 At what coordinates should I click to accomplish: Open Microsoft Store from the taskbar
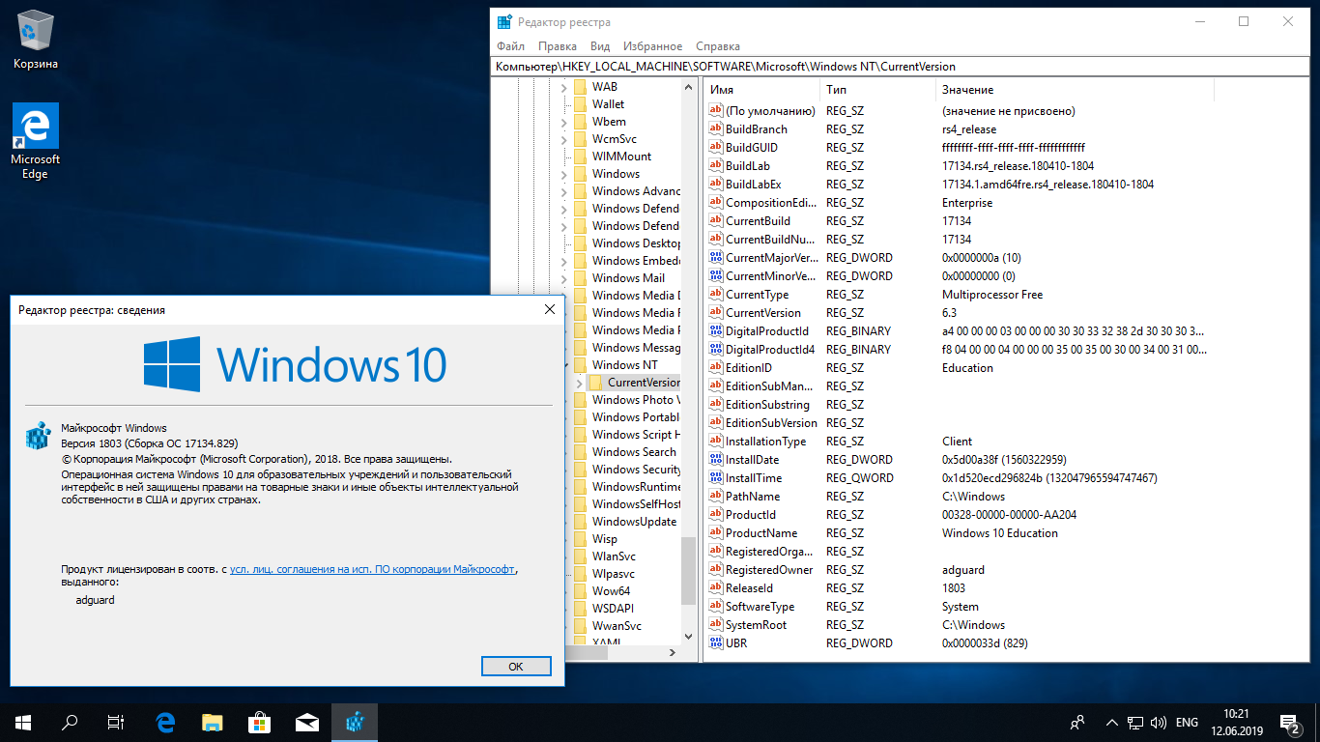point(260,722)
